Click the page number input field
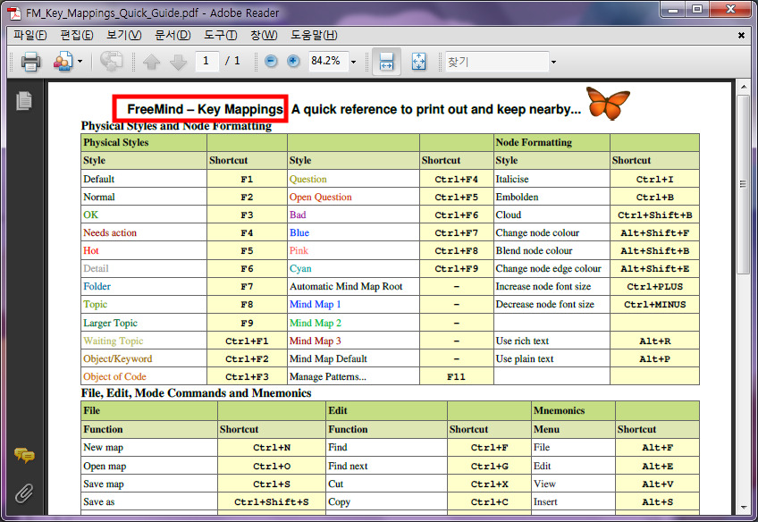This screenshot has width=758, height=522. 206,62
